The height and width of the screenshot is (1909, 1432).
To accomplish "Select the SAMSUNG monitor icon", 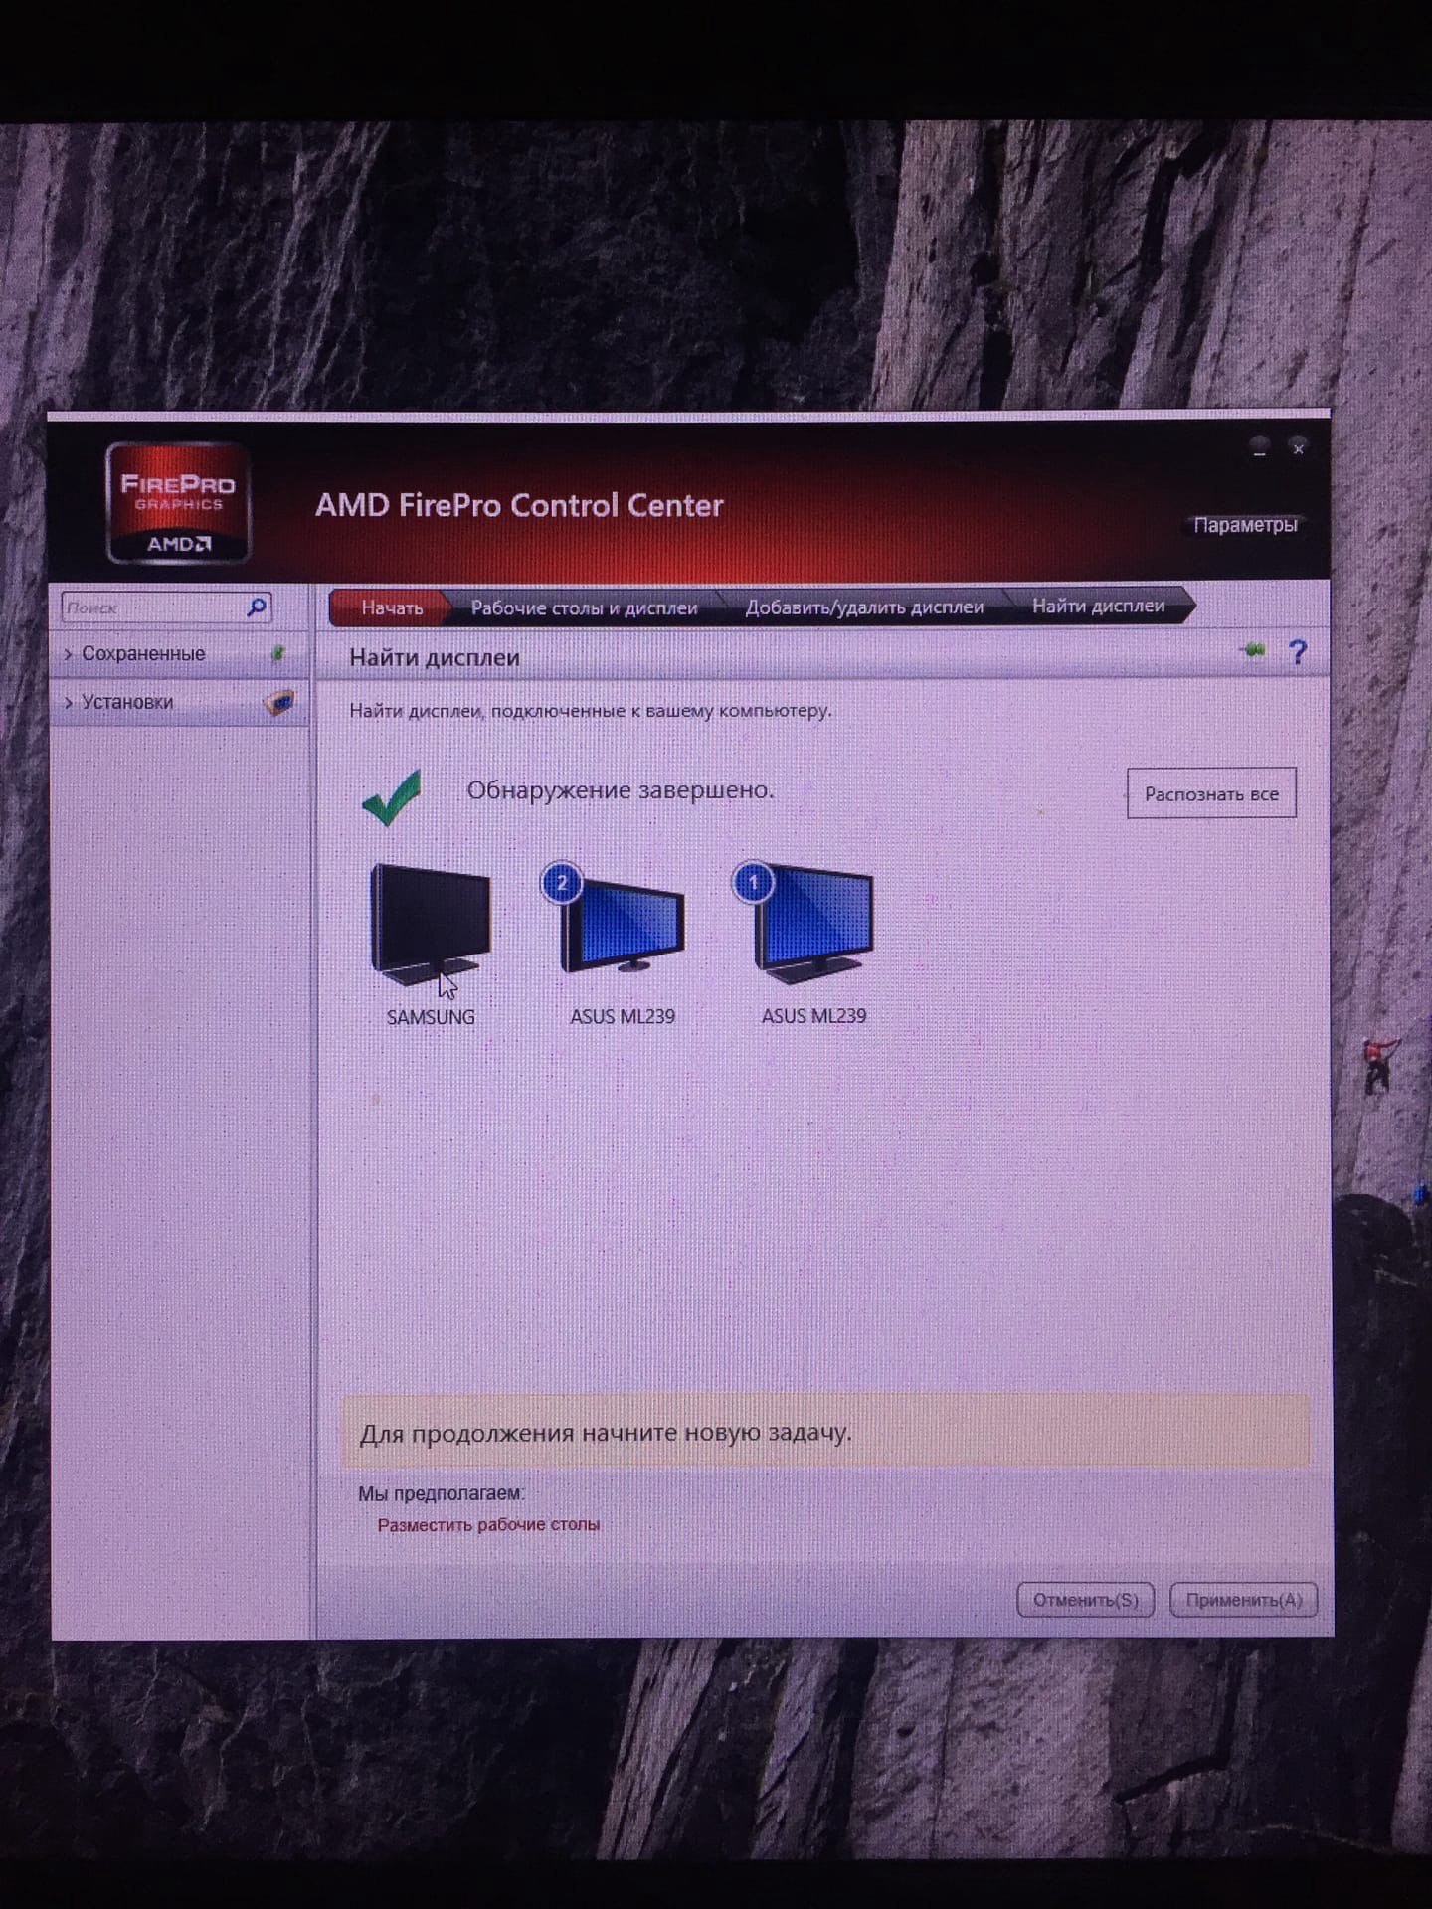I will [431, 924].
